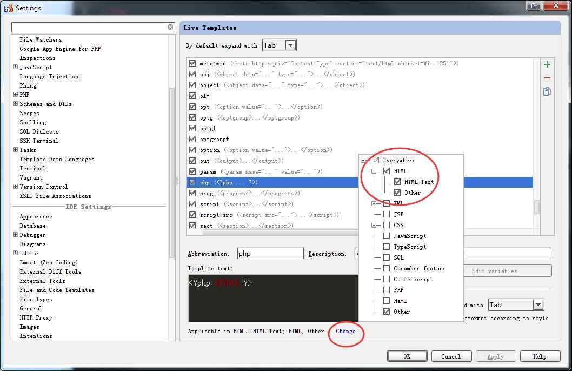Expand the Version Control node

coord(15,187)
